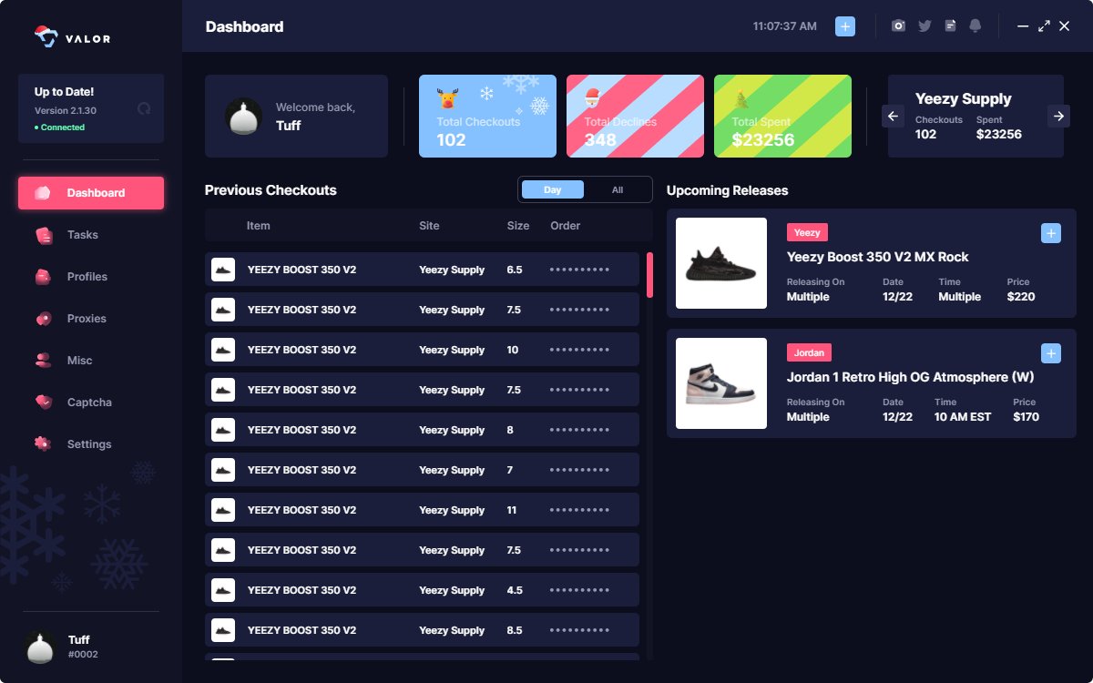This screenshot has height=683, width=1093.
Task: Select the size 8.5 checkout row
Action: [422, 630]
